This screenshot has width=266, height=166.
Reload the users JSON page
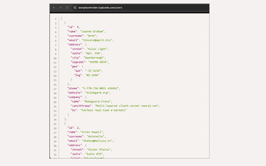click(66, 8)
